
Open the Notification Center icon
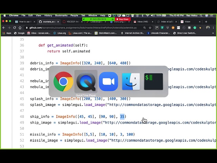(x=212, y=16)
